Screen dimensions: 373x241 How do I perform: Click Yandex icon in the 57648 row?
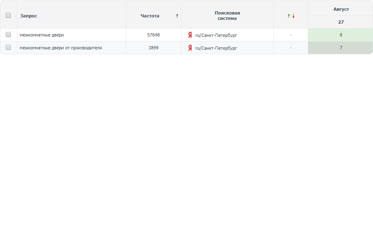pos(190,35)
